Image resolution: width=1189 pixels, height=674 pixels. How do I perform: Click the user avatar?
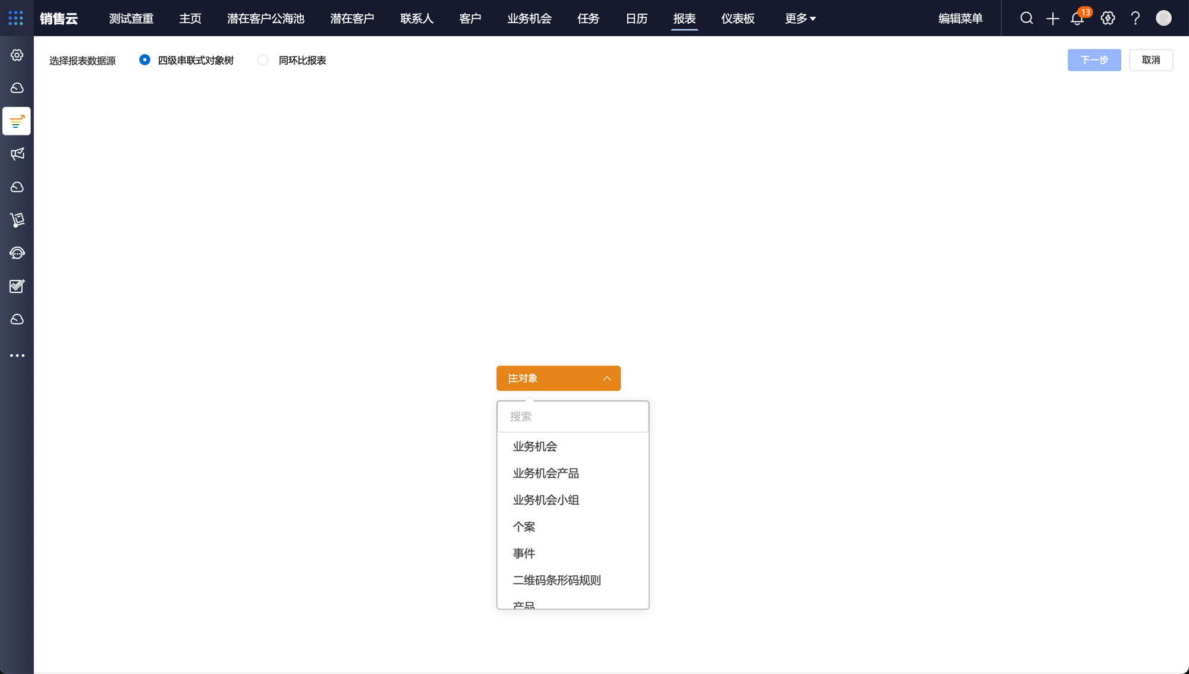click(x=1163, y=18)
